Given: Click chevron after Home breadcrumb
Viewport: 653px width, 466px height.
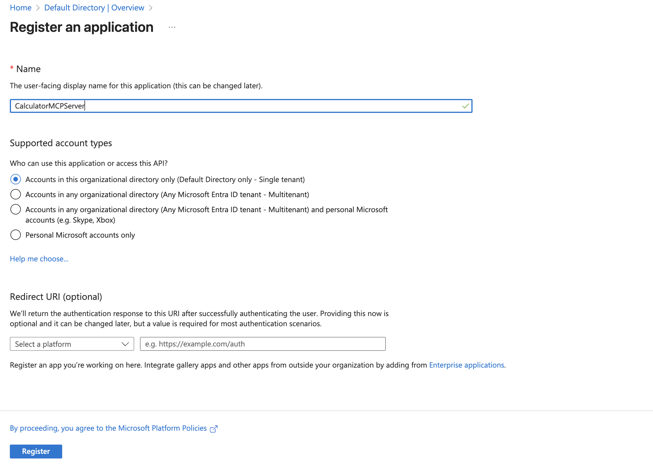Looking at the screenshot, I should coord(38,8).
